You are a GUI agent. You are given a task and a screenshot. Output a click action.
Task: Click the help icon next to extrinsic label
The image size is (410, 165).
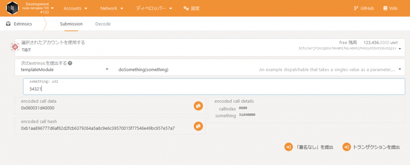point(70,63)
